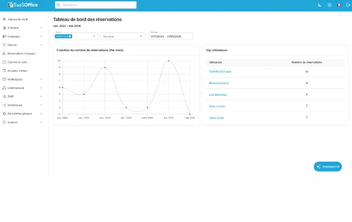This screenshot has height=222, width=352.
Task: Click the avr. 2026 peak data point
Action: tap(169, 61)
